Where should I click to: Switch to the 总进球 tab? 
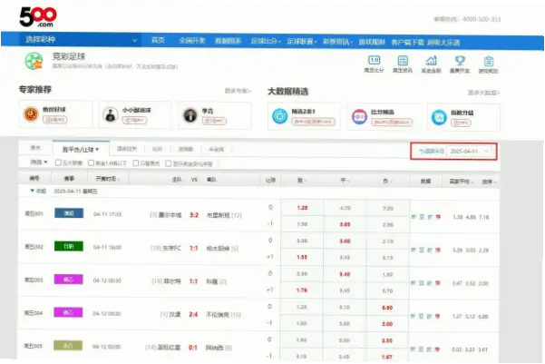tap(185, 149)
